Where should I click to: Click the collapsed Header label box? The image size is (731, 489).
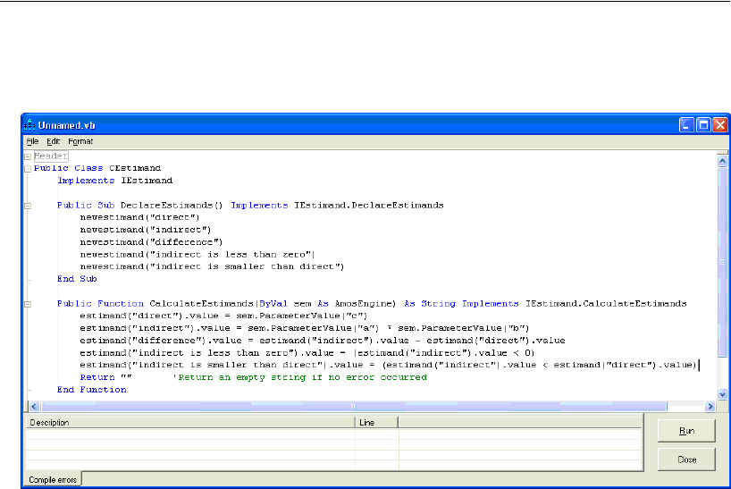pyautogui.click(x=51, y=156)
